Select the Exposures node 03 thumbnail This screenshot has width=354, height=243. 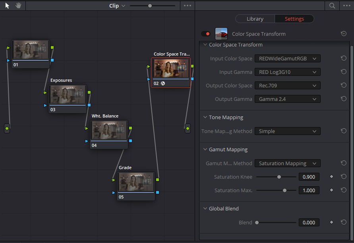point(68,94)
